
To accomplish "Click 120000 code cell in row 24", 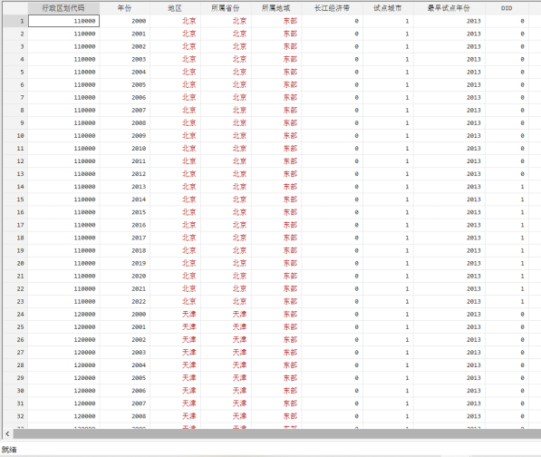I will pyautogui.click(x=63, y=315).
